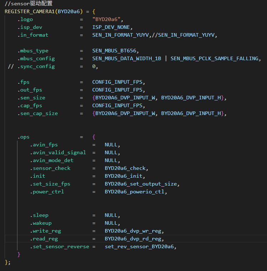This screenshot has height=271, width=267.
Task: Click the final "};" closing line
Action: coord(7,262)
